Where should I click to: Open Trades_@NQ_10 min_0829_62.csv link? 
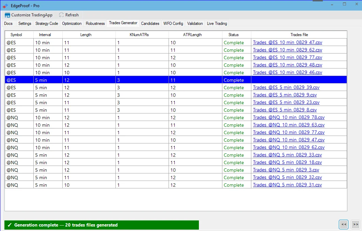click(x=288, y=148)
